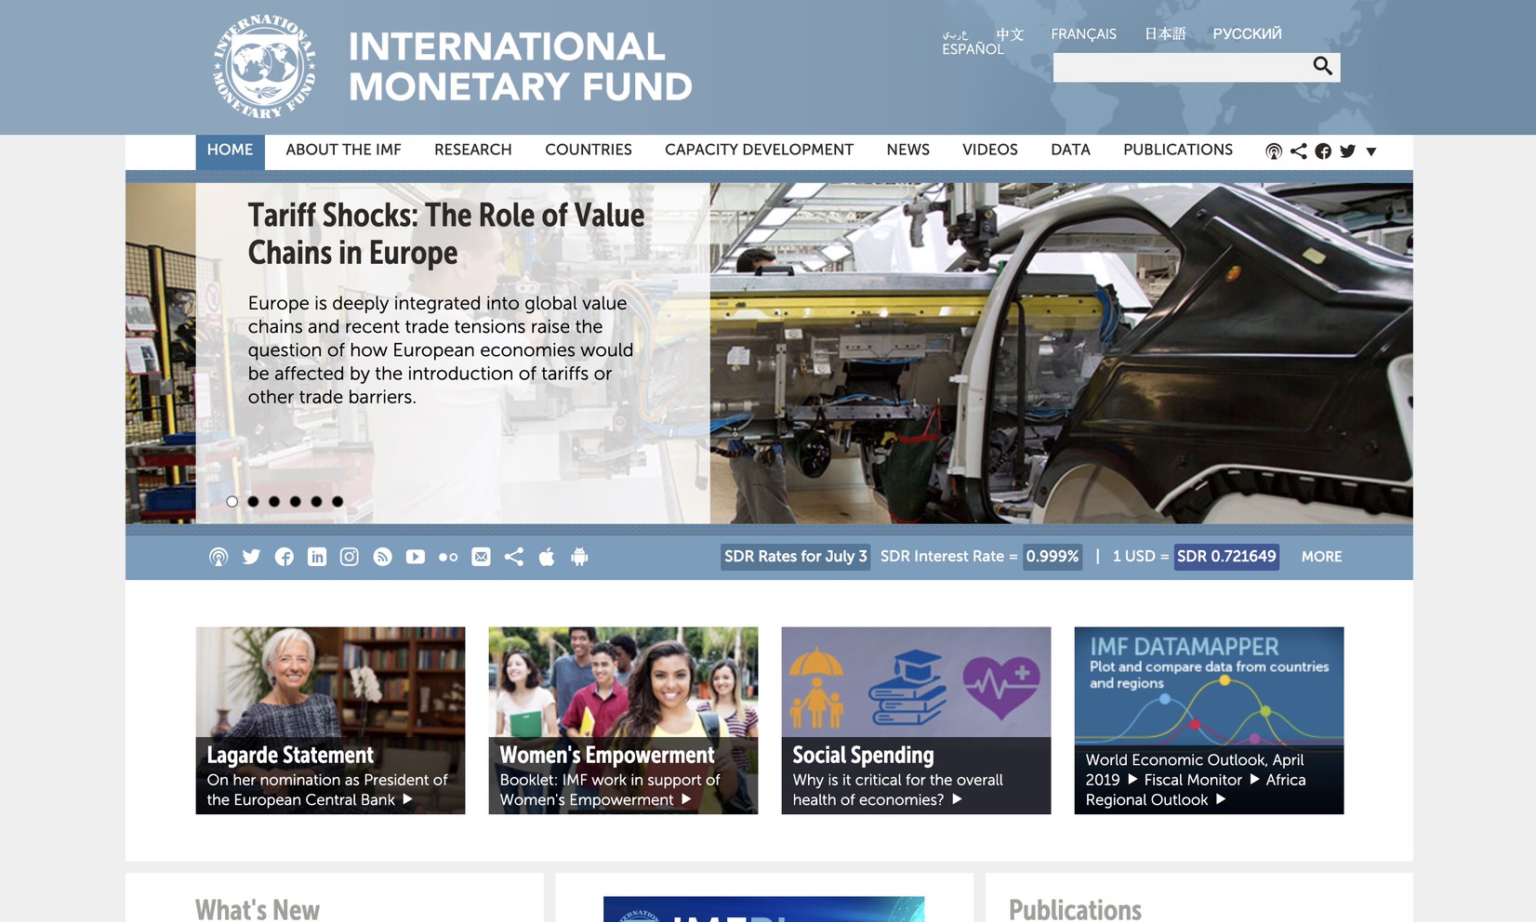This screenshot has width=1536, height=922.
Task: Expand the social links dropdown arrow in navigation
Action: tap(1370, 151)
